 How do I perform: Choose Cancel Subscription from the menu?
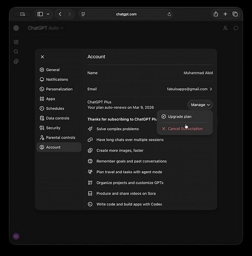185,128
